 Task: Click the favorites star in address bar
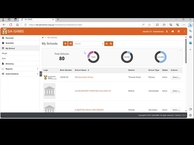point(149,25)
